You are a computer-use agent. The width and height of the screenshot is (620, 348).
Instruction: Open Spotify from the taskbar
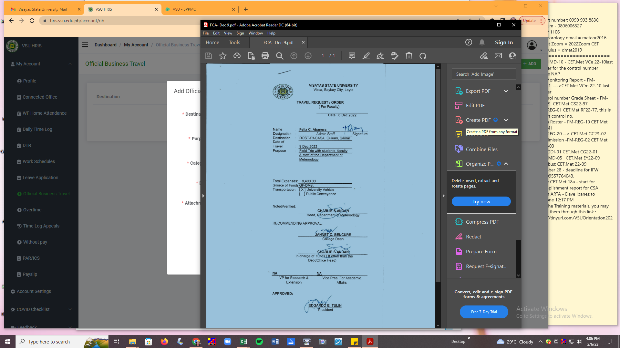(x=259, y=342)
